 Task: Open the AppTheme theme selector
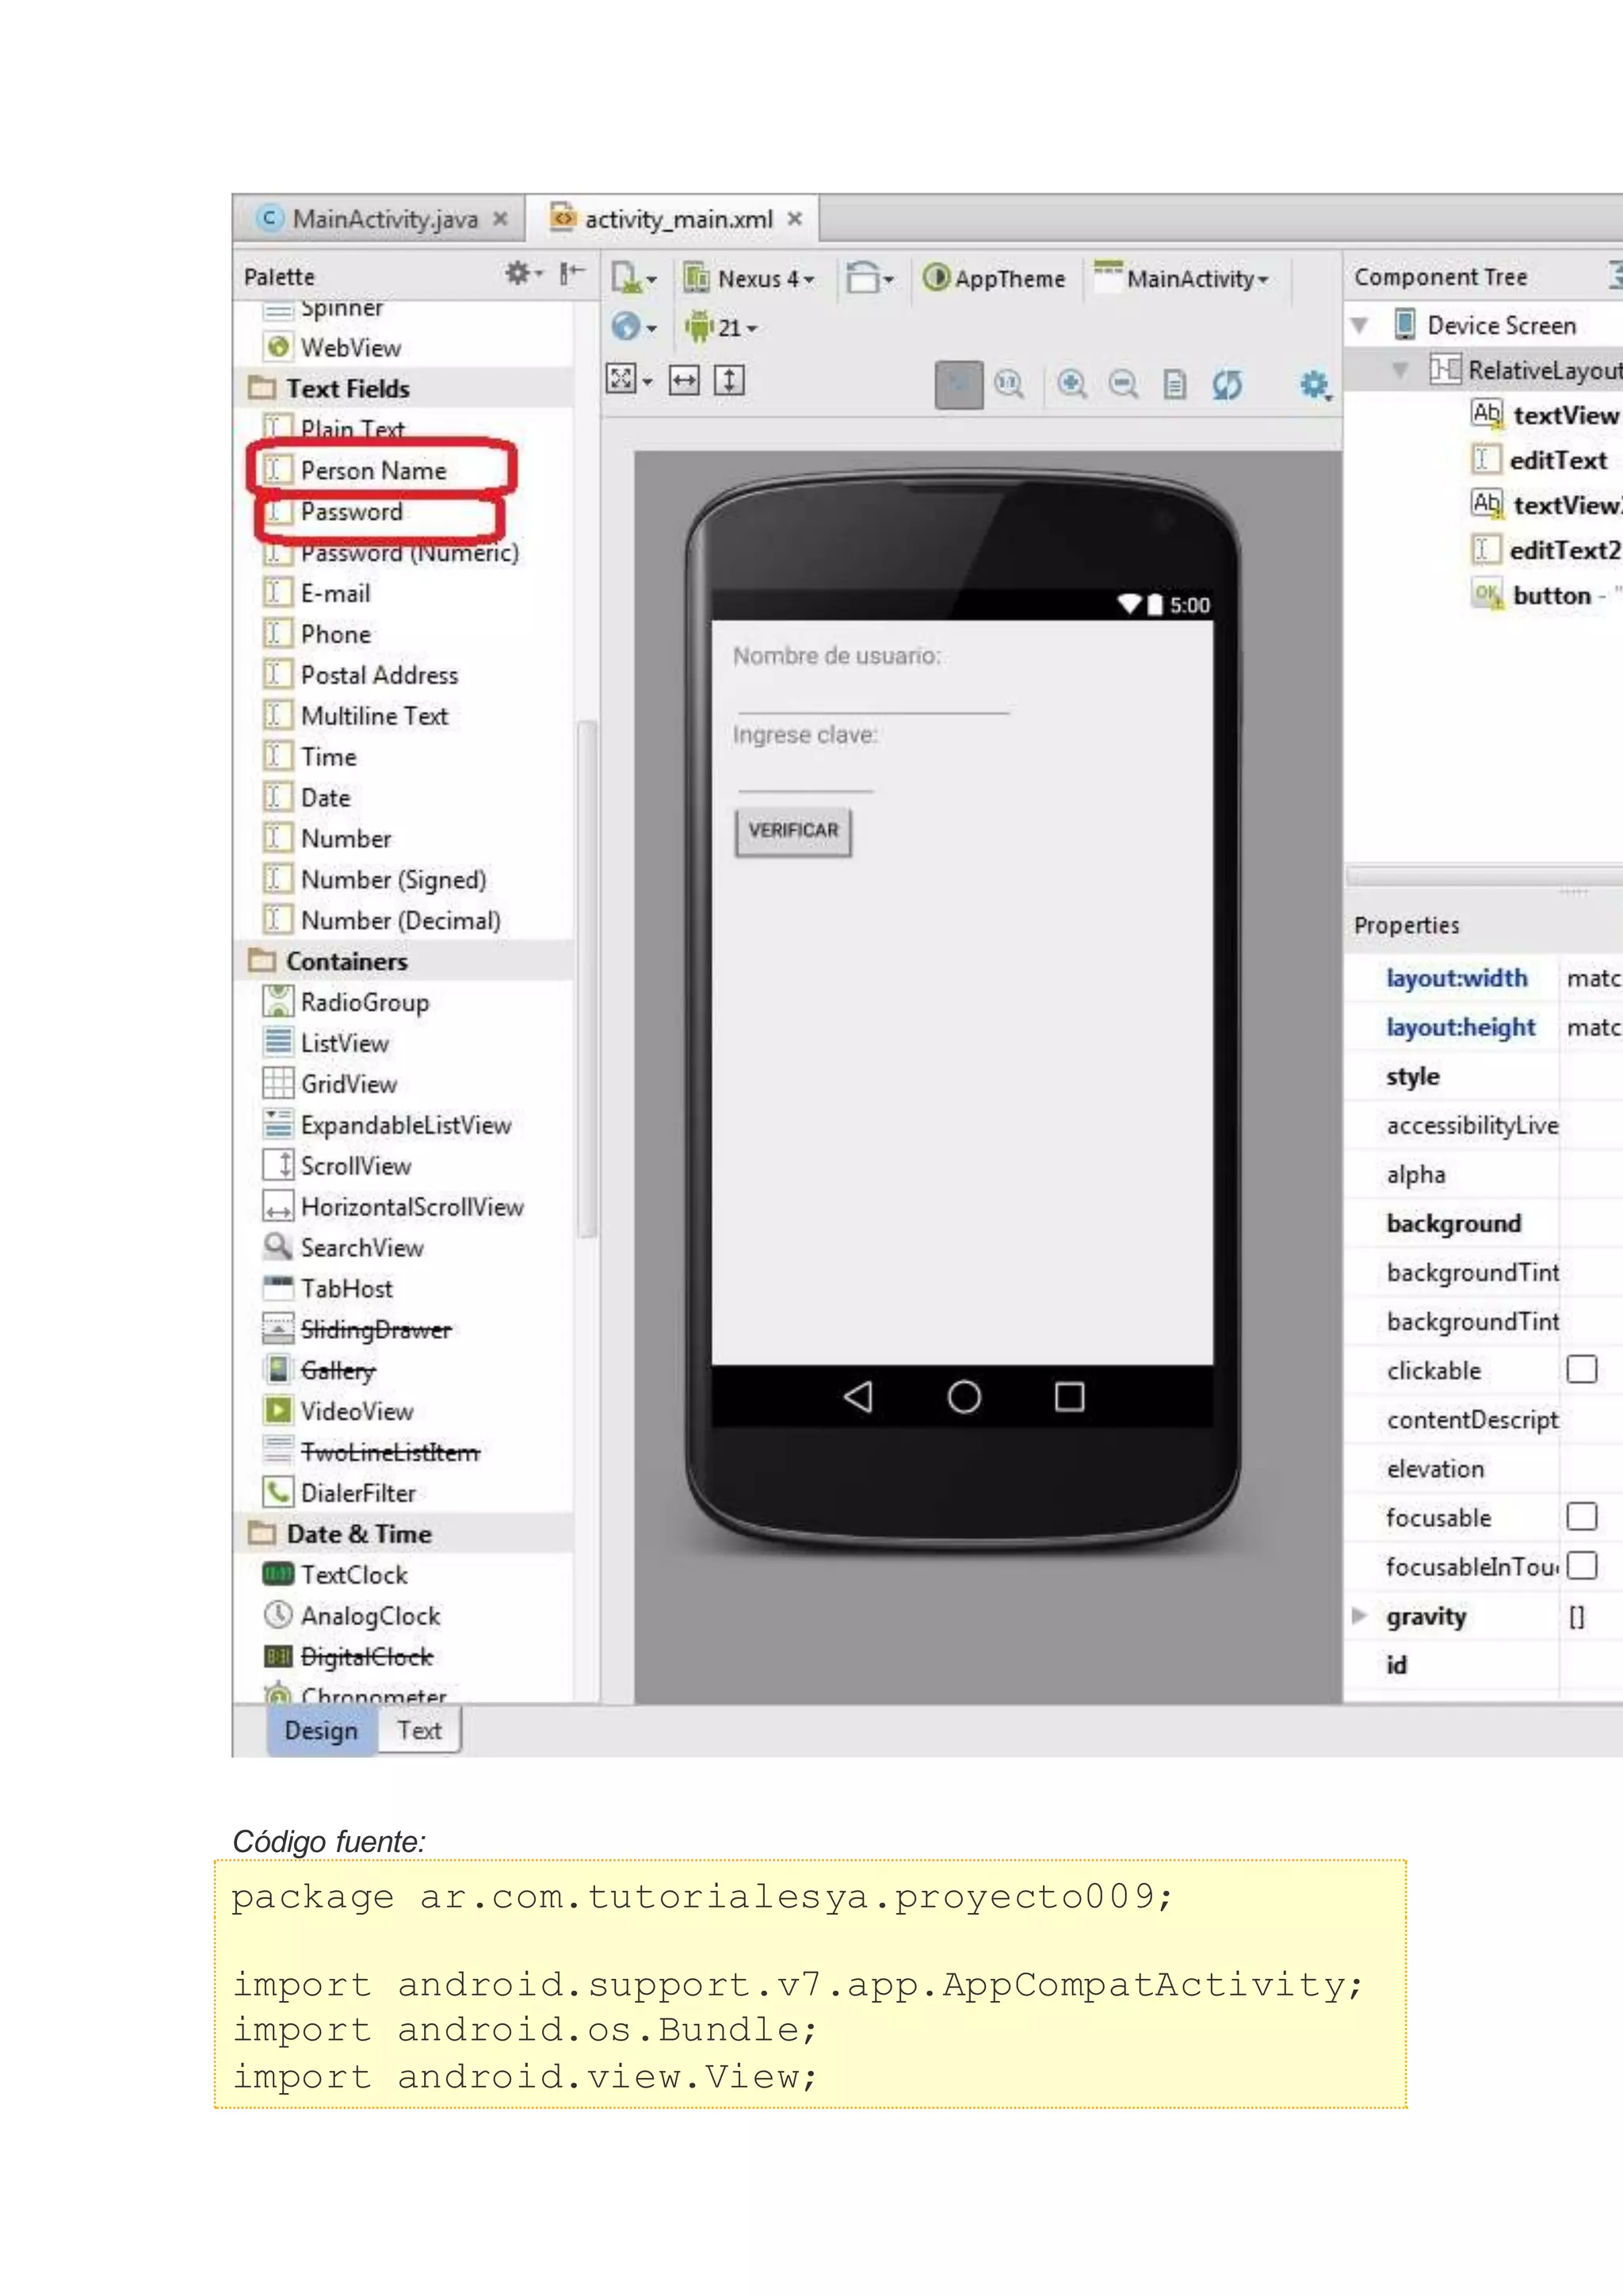click(994, 278)
